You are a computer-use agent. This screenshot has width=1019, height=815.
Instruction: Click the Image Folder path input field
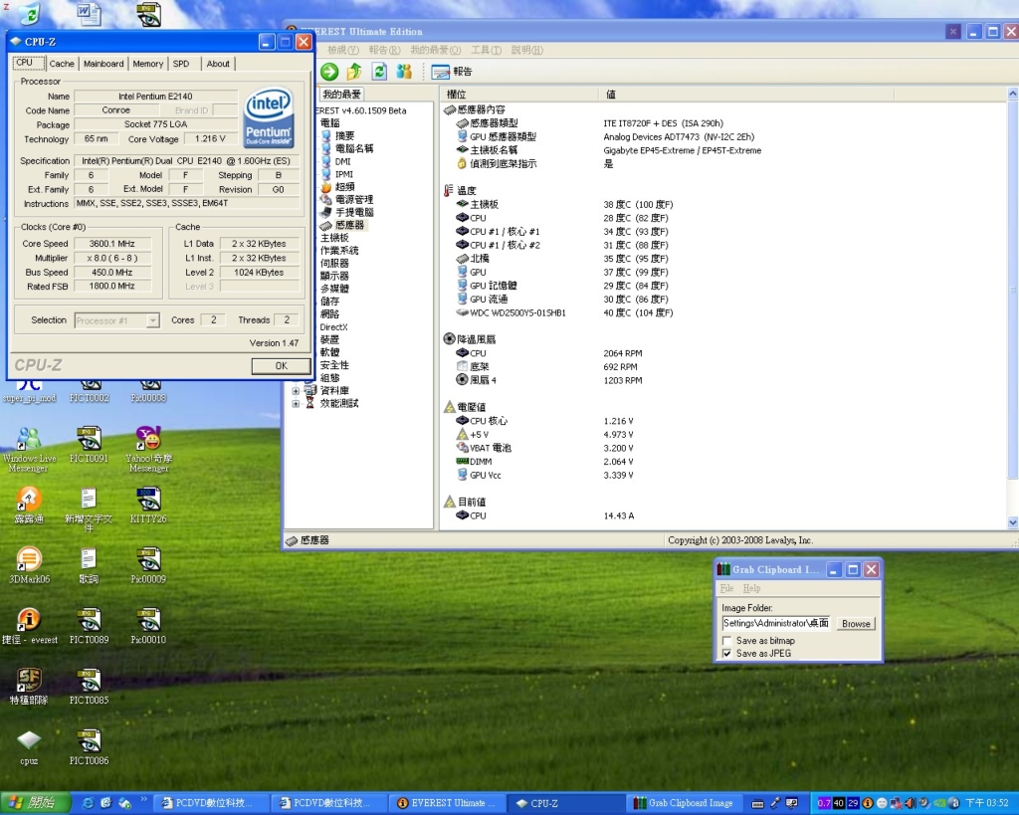(776, 623)
